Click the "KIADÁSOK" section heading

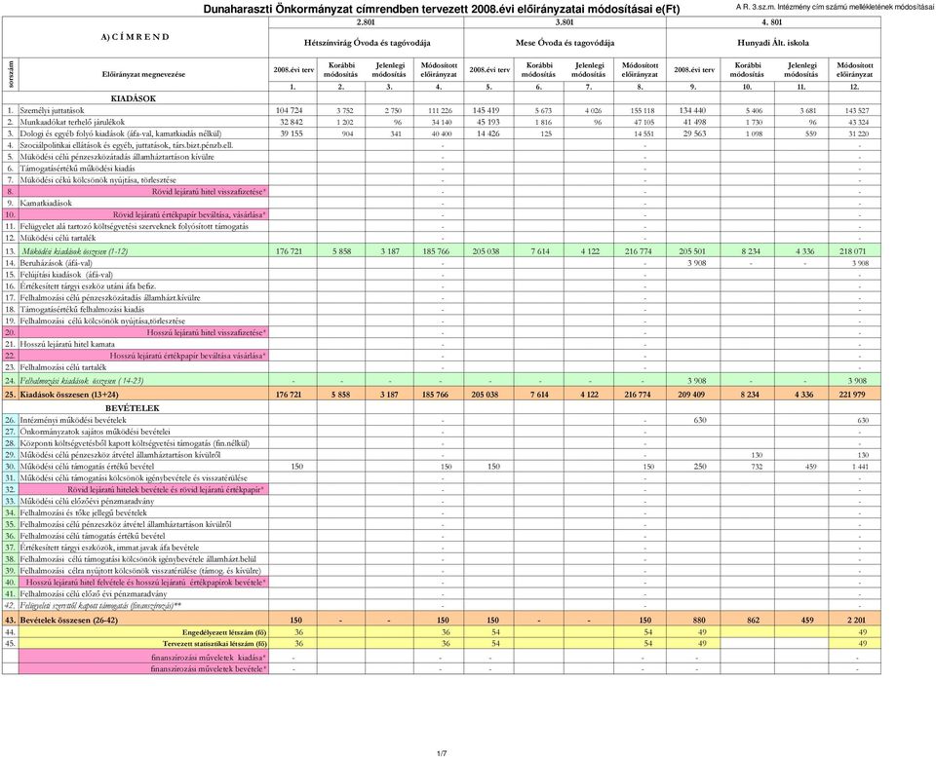[134, 98]
